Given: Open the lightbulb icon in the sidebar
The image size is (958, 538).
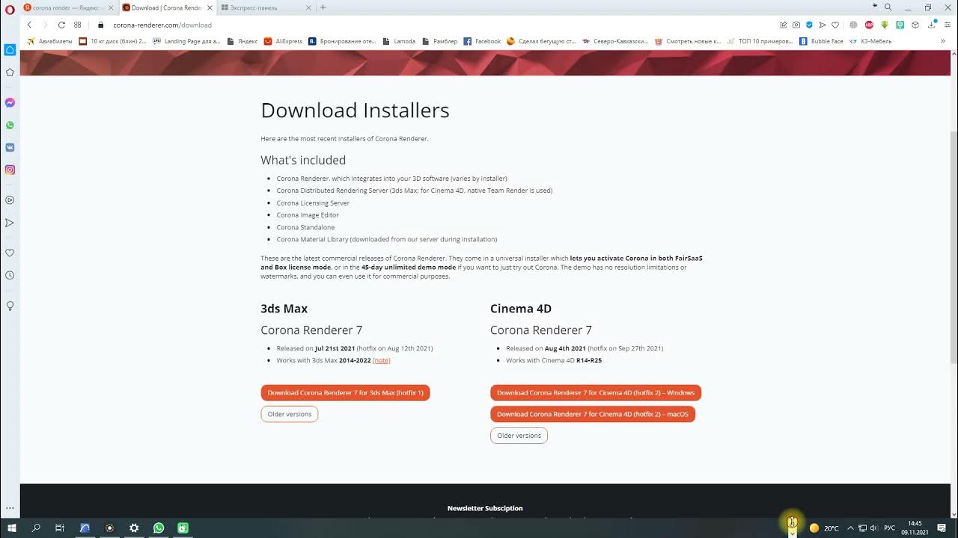Looking at the screenshot, I should [10, 306].
